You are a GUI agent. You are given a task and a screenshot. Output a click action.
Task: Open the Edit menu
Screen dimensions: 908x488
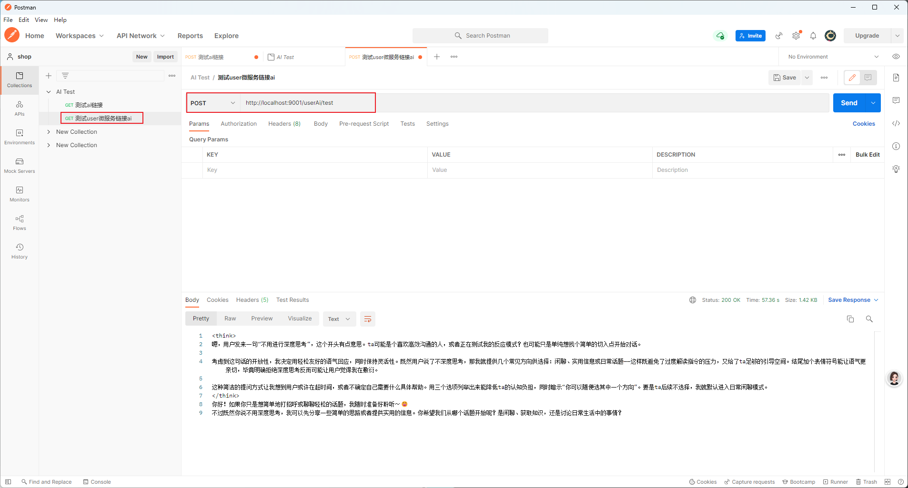click(x=24, y=20)
